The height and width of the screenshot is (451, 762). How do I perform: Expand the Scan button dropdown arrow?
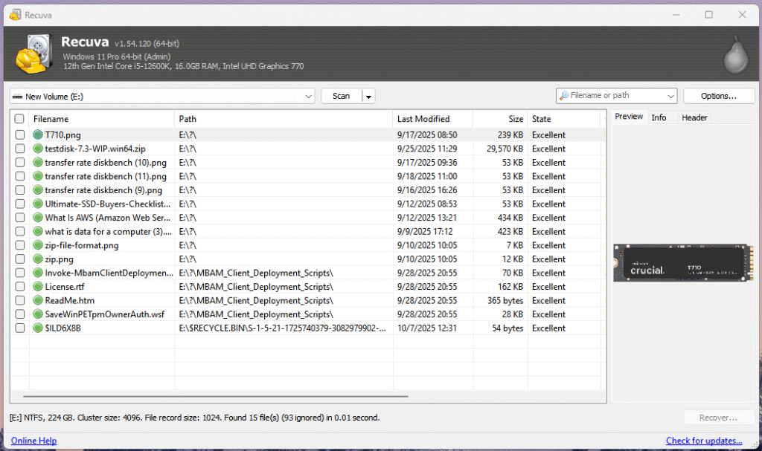368,96
